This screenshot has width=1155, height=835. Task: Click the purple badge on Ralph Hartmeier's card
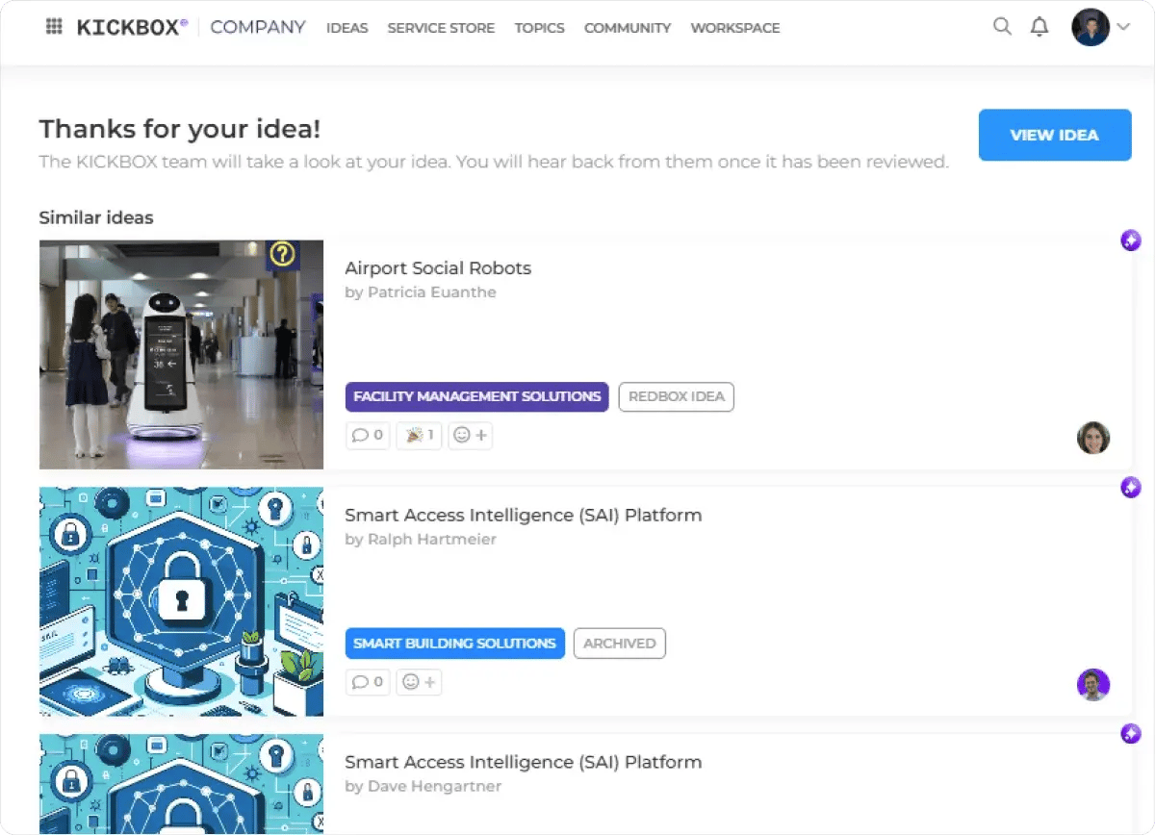point(1131,488)
